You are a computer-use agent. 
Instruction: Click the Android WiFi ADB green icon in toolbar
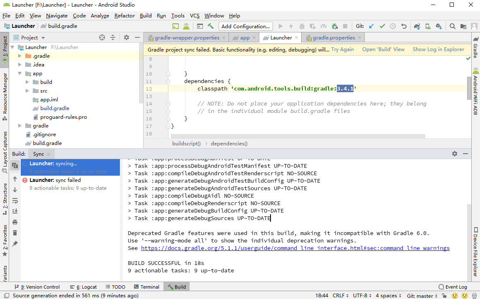(186, 26)
